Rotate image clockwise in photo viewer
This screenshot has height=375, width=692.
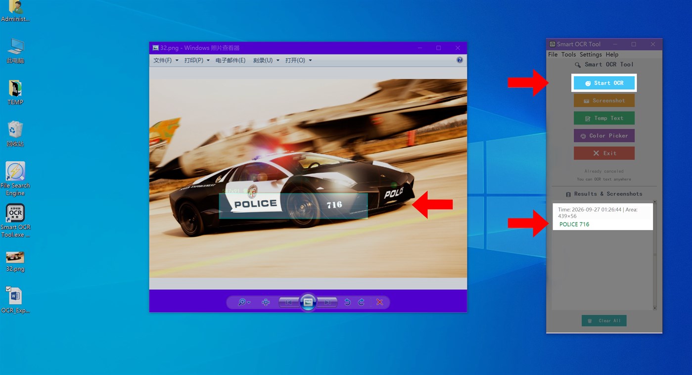point(361,302)
